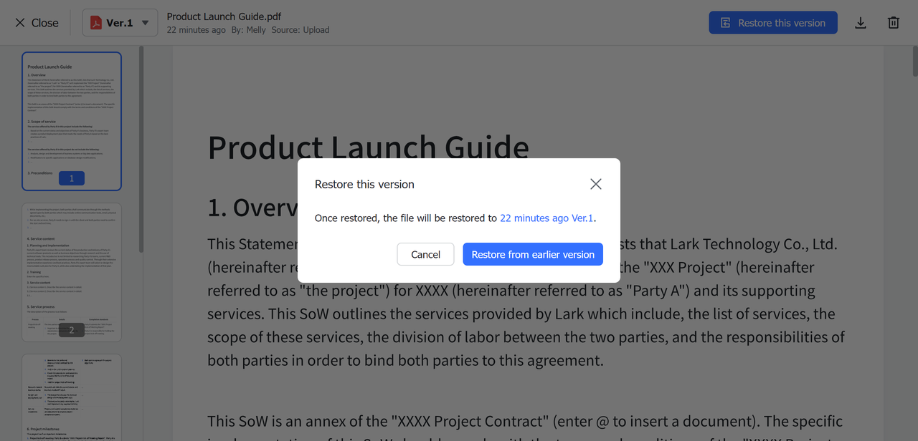This screenshot has height=441, width=918.
Task: Click the red PDF file icon
Action: 95,23
